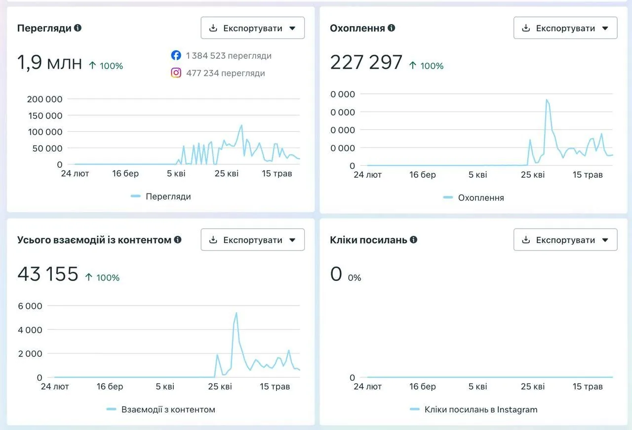
Task: Click views chart peak near 25 кві
Action: pos(241,125)
